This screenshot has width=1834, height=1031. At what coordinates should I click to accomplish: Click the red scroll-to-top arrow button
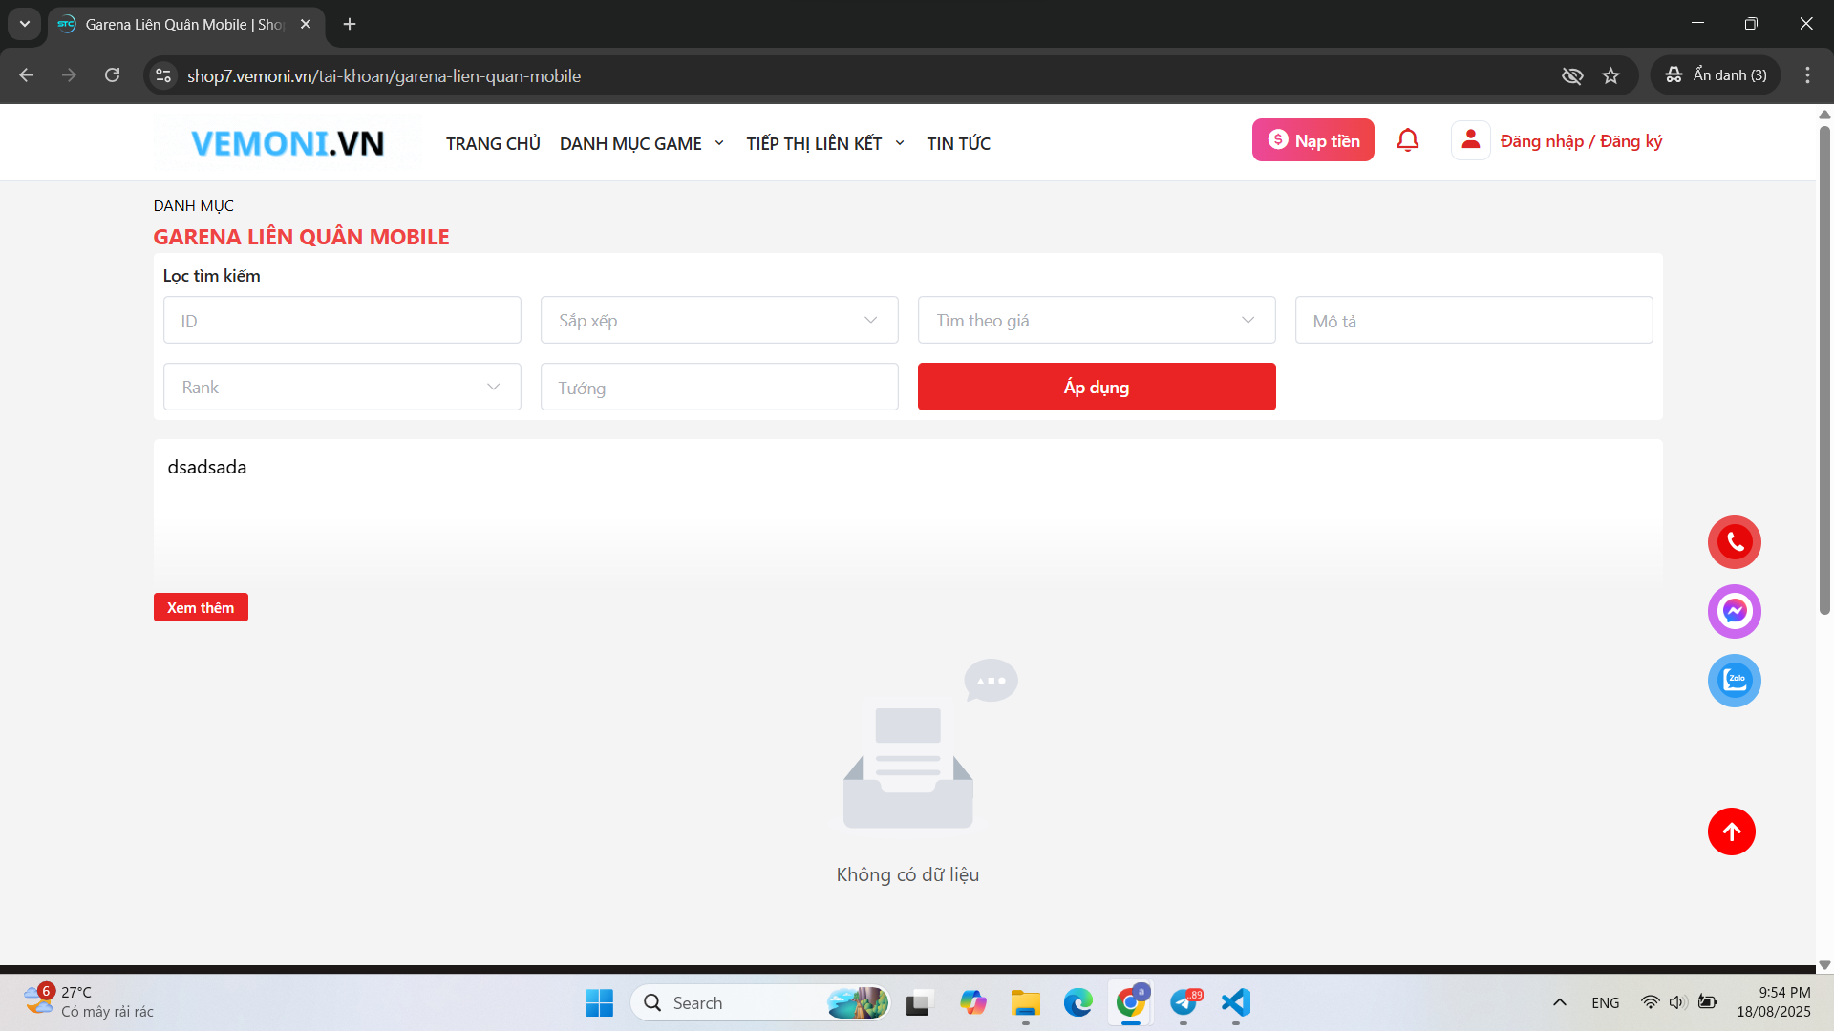pyautogui.click(x=1731, y=831)
